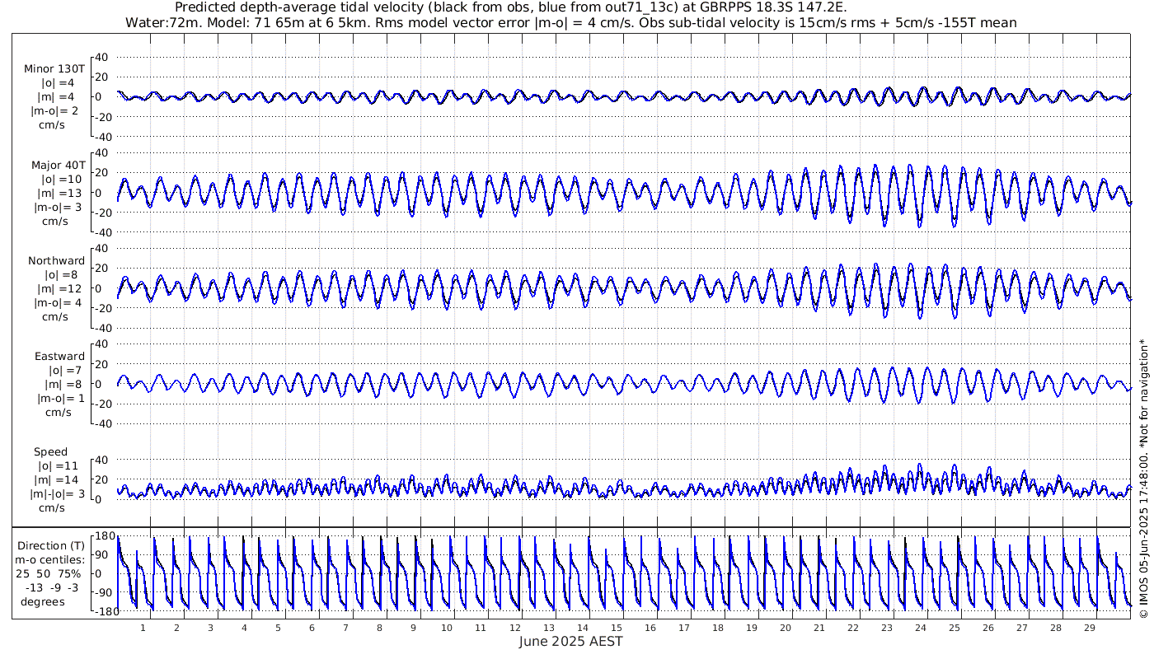Viewport: 1154px width, 659px height.
Task: Select day 1 on the bottom axis
Action: tap(143, 628)
